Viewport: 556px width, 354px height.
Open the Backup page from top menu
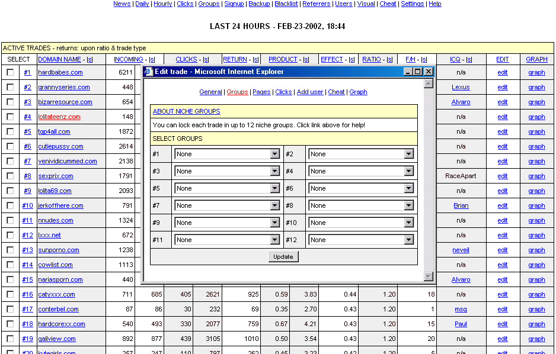259,4
